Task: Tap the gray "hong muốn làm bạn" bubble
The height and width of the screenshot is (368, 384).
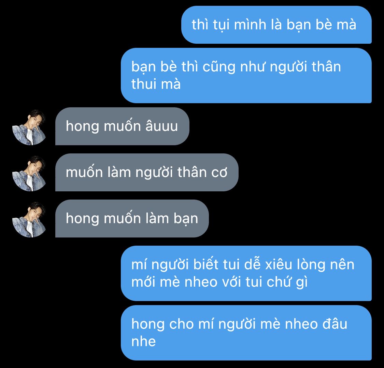Action: 132,218
